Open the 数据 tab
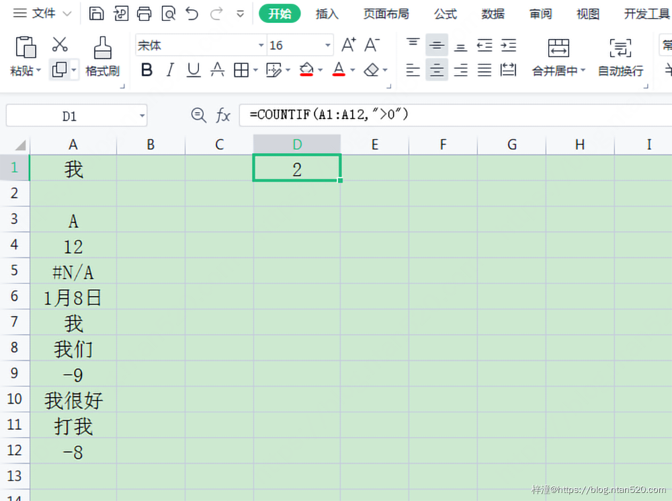Viewport: 672px width, 501px height. point(493,13)
